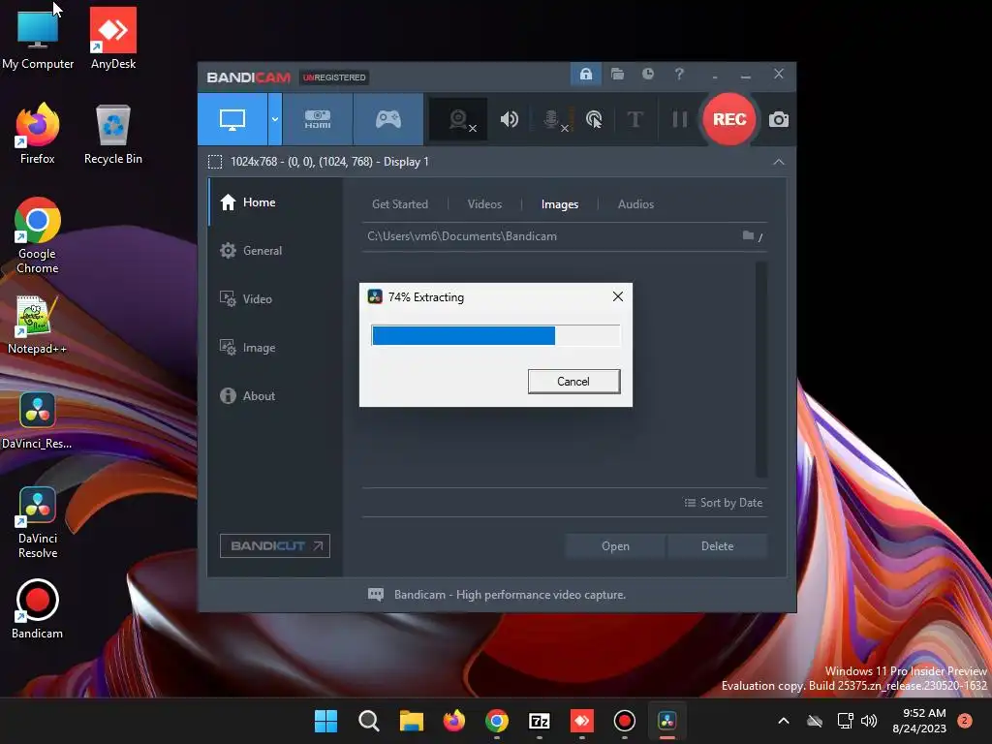Open the clock and date panel
Viewport: 992px width, 744px height.
919,721
